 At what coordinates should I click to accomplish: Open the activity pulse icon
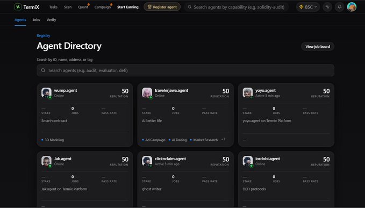[327, 7]
